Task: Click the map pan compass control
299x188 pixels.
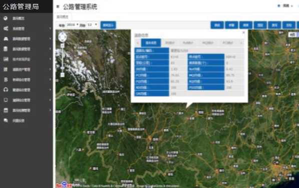Action: (x=63, y=37)
